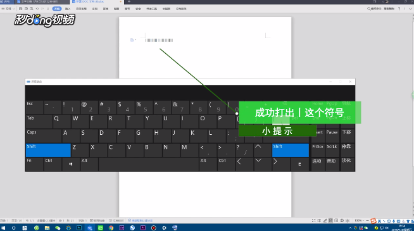414x231 pixels.
Task: Open Photoshop from the taskbar
Action: 79,228
